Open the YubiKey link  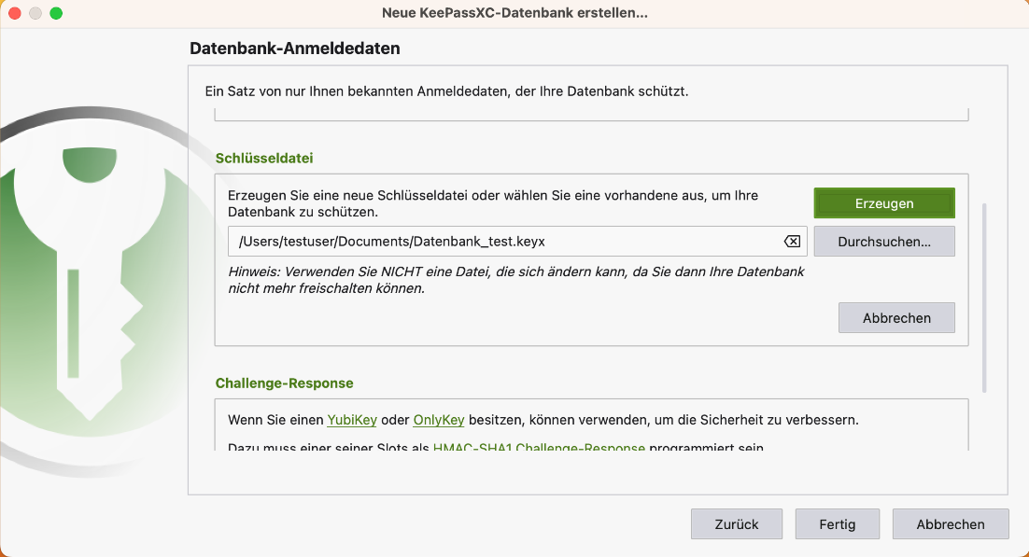tap(351, 420)
